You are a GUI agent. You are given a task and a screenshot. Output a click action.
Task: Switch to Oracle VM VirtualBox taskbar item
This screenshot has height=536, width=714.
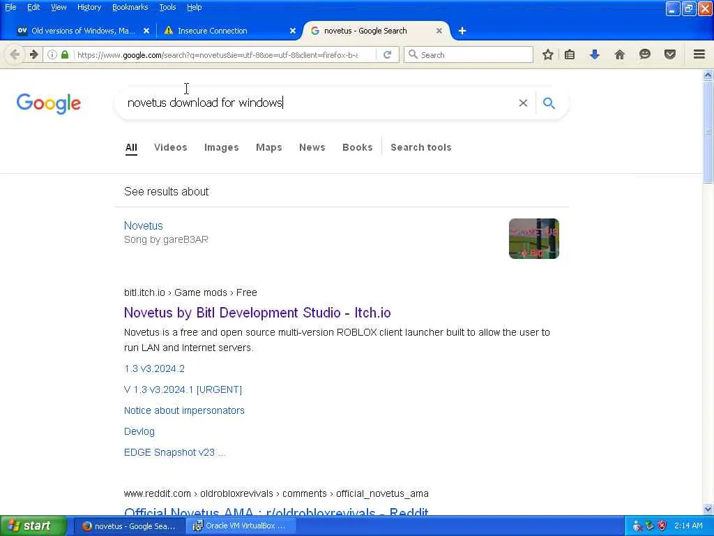pyautogui.click(x=241, y=526)
